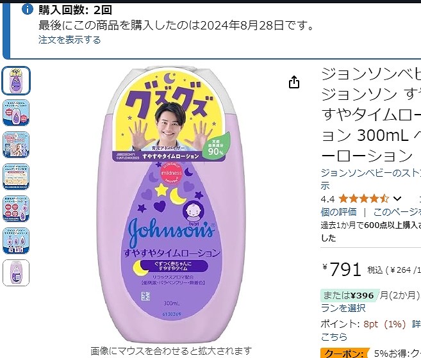Click the blue info icon by purchase count

click(x=27, y=10)
